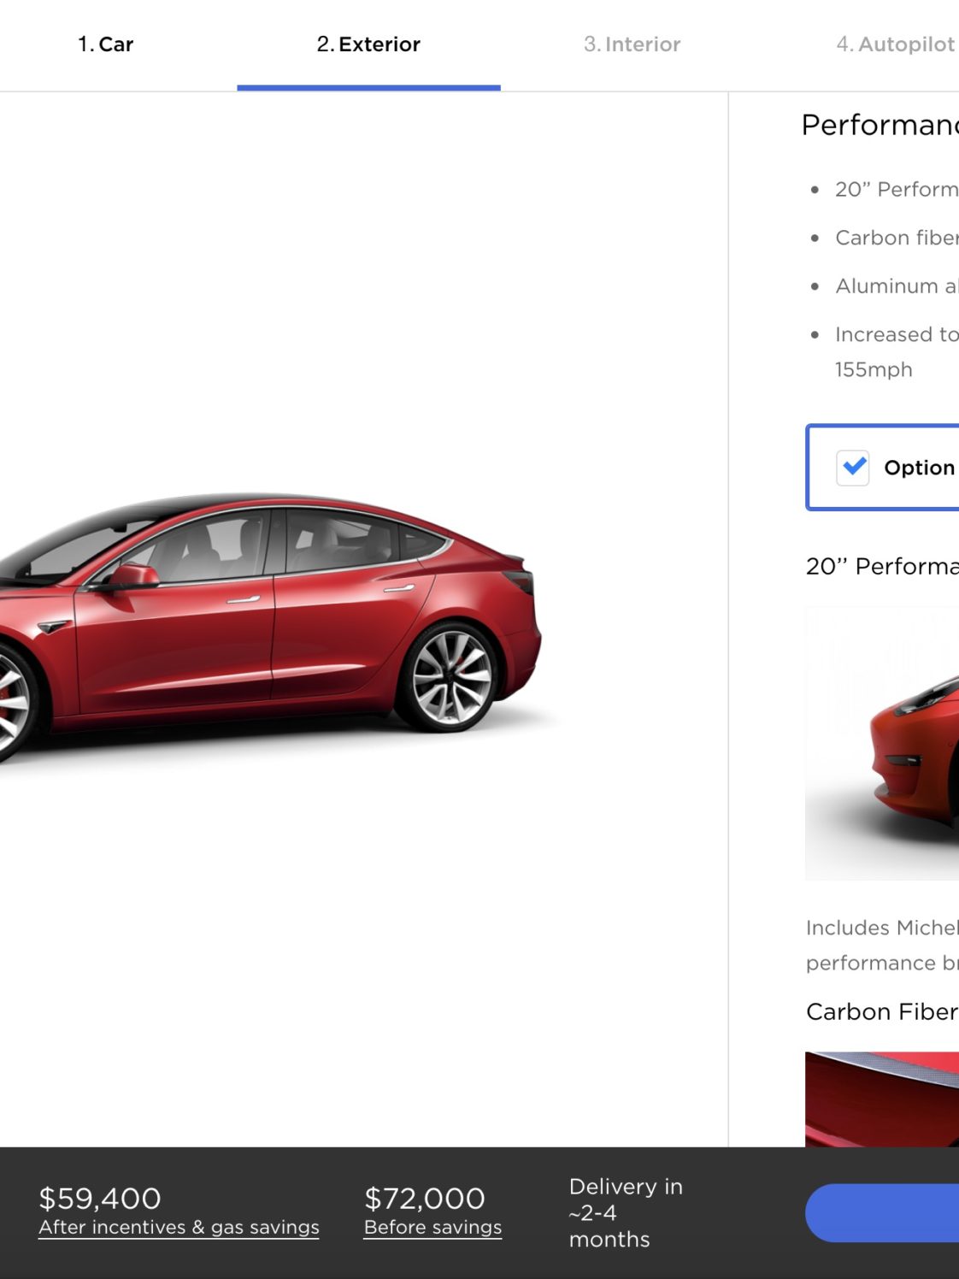This screenshot has width=959, height=1279.
Task: Select the Exterior tab
Action: (368, 44)
